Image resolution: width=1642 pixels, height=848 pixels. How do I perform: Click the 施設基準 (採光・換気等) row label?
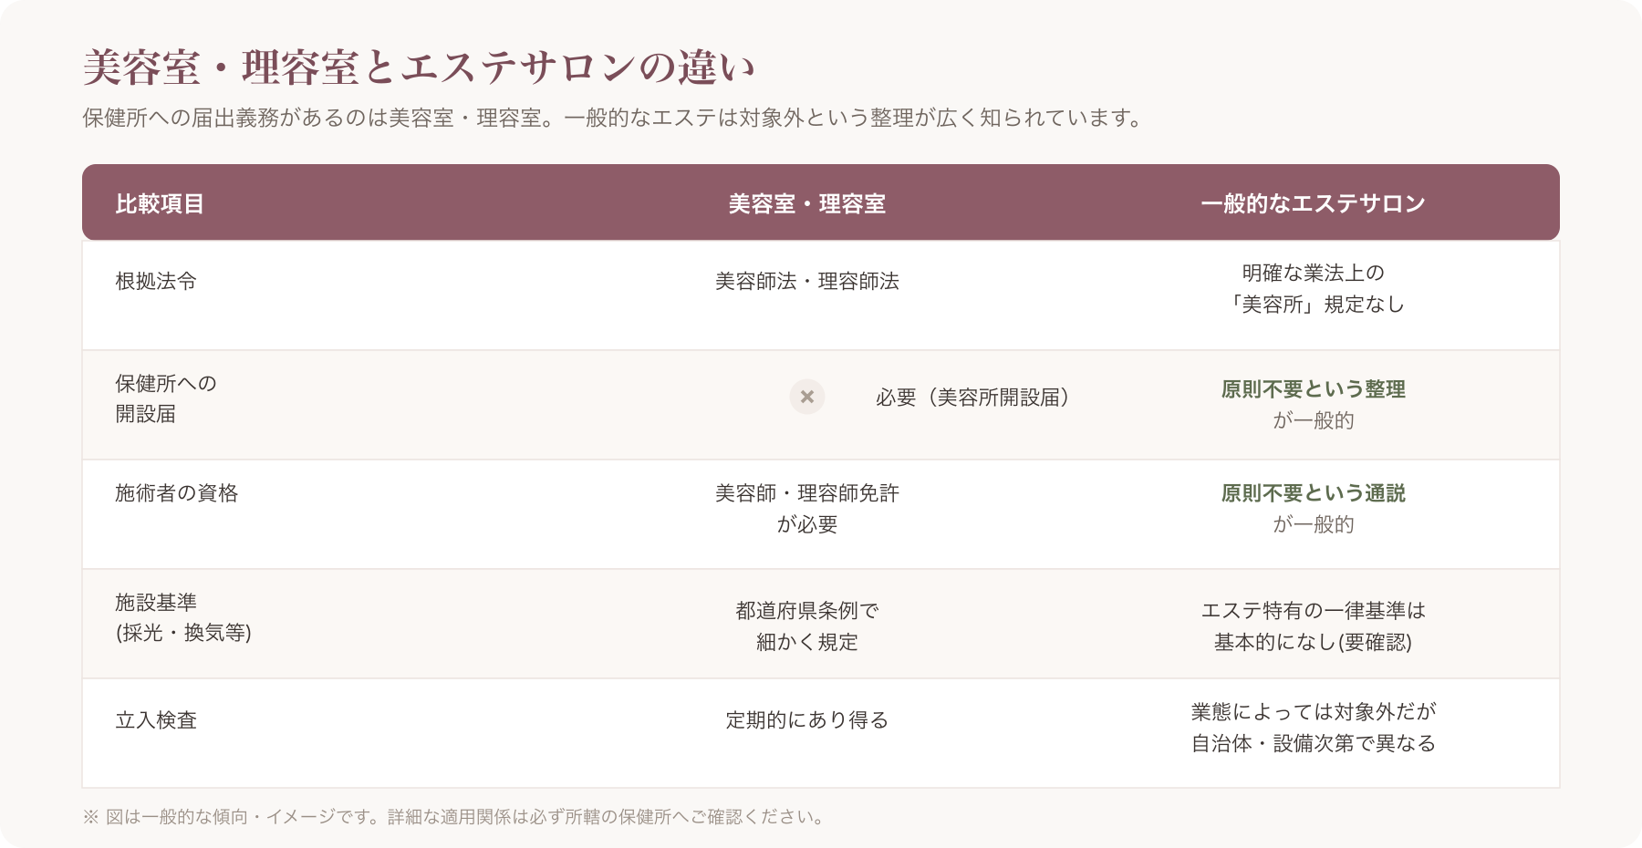pyautogui.click(x=183, y=617)
